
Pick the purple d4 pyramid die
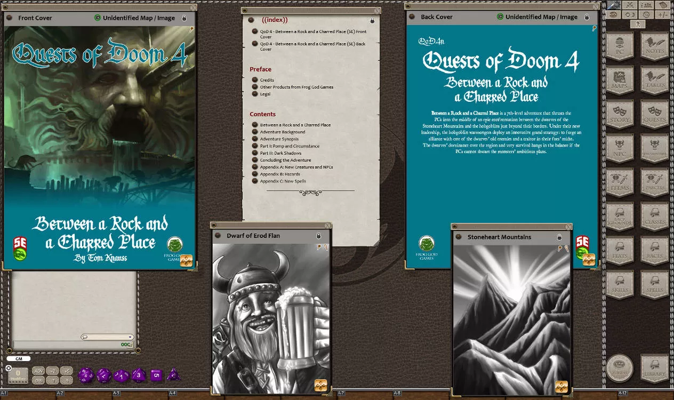point(174,375)
